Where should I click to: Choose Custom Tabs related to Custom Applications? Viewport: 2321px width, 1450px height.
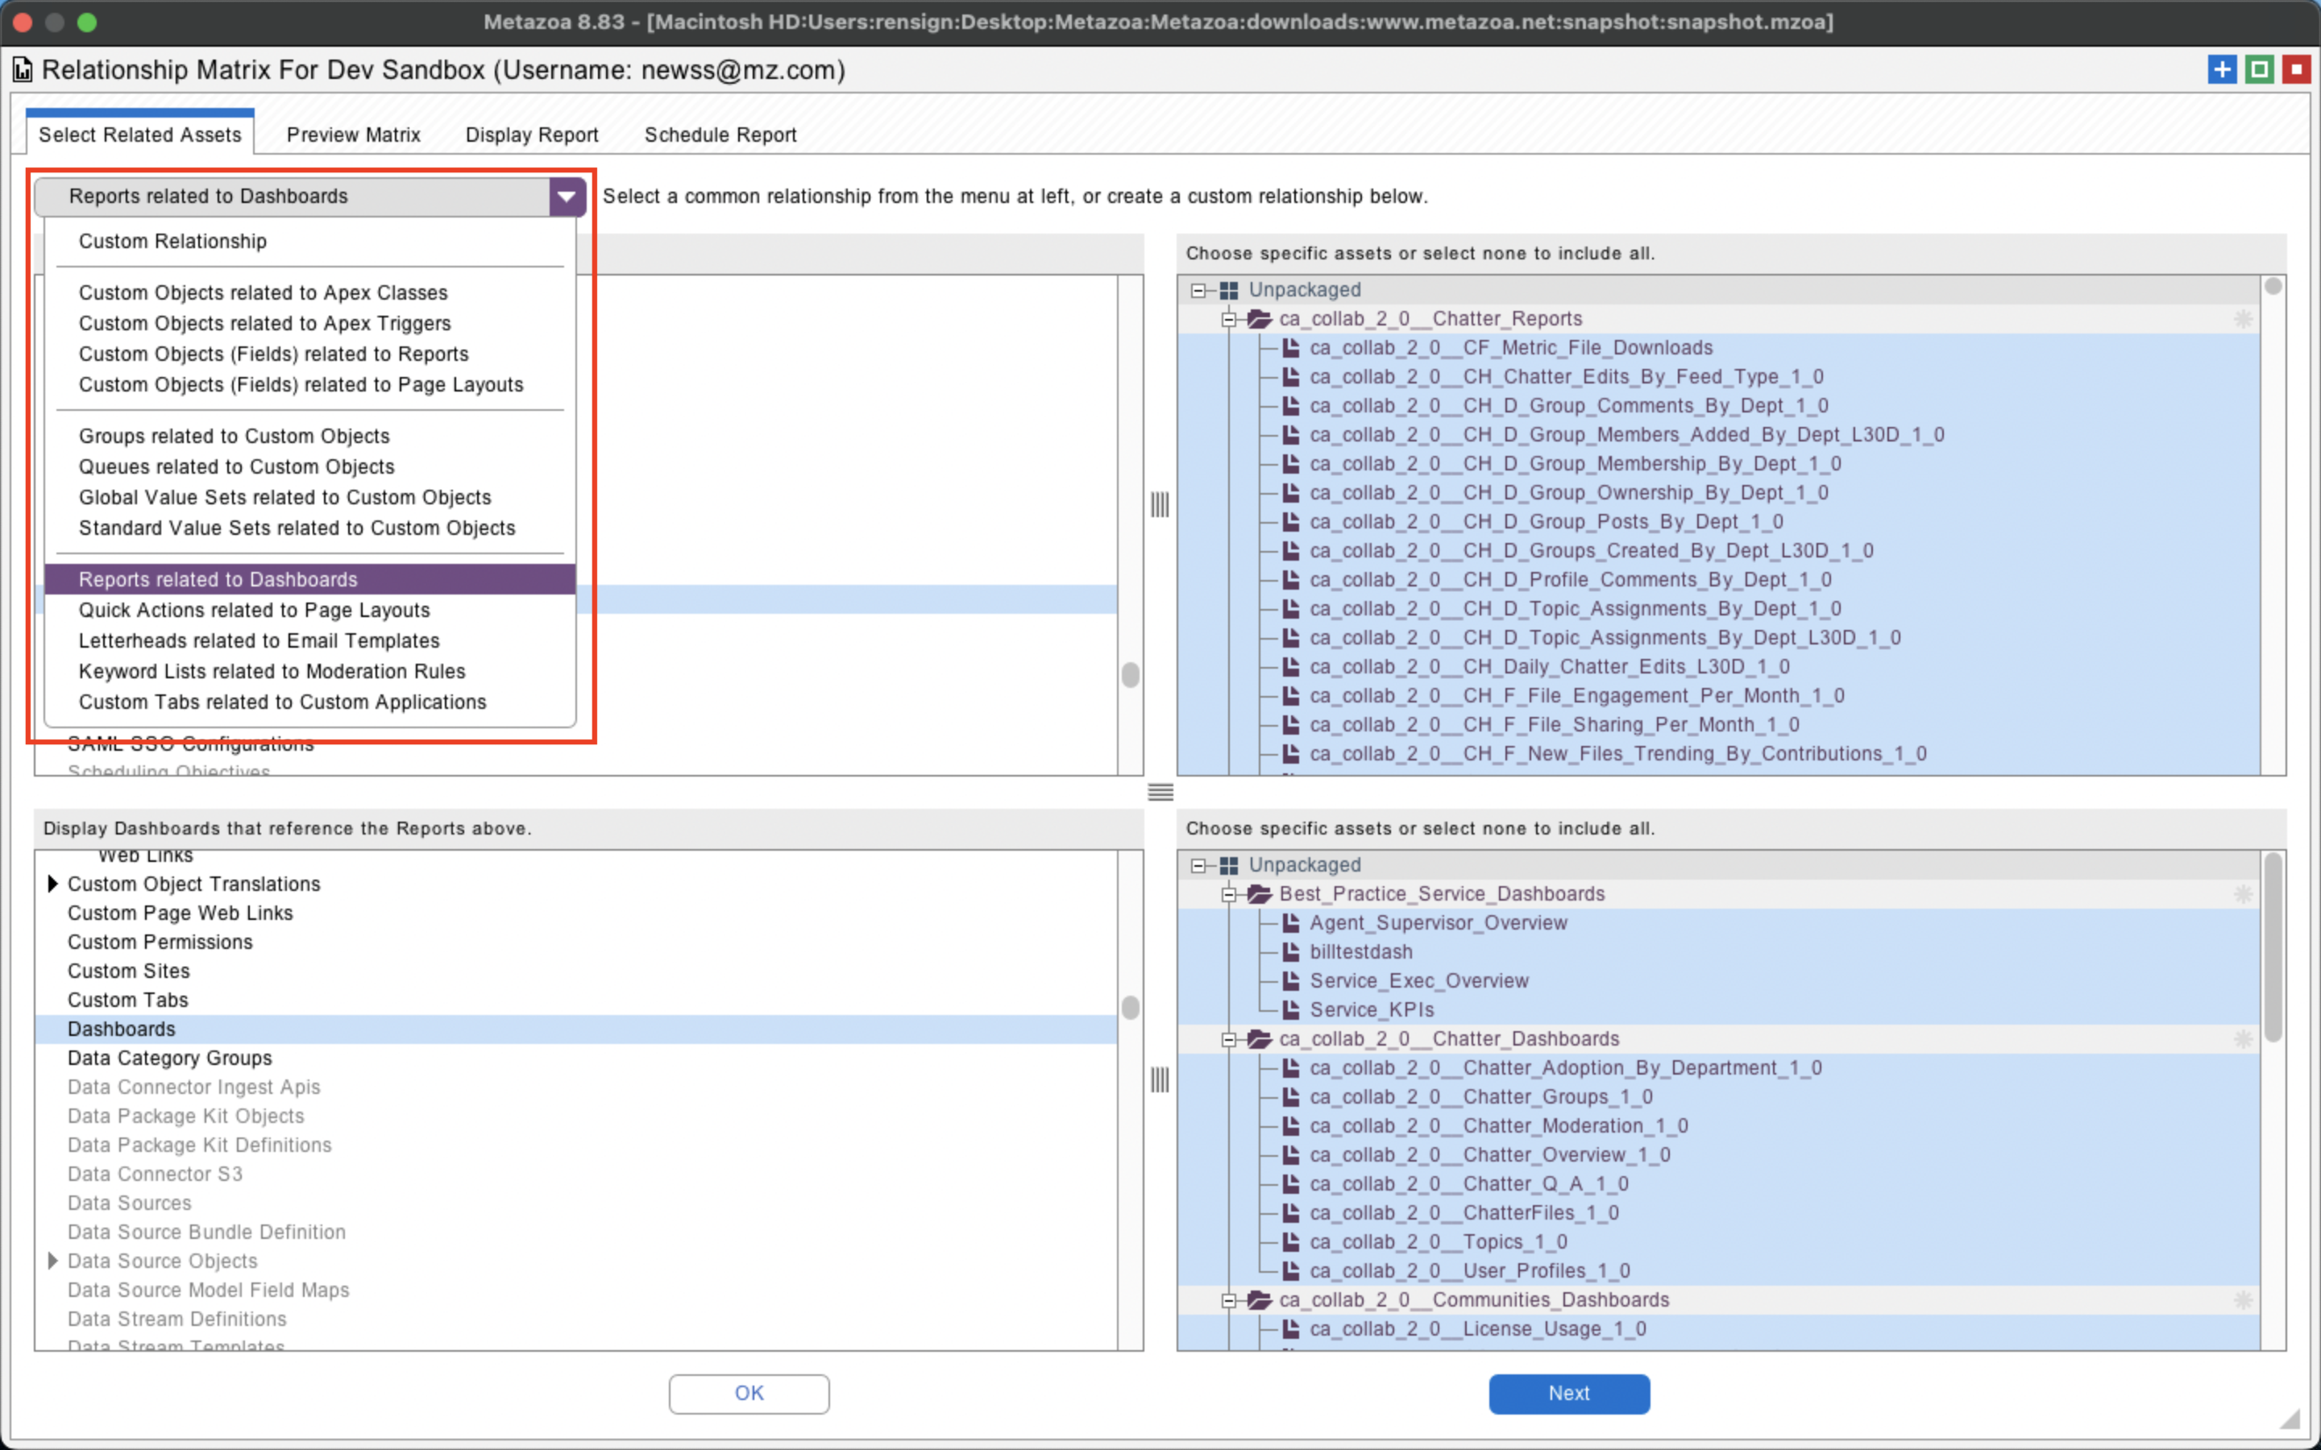(309, 703)
